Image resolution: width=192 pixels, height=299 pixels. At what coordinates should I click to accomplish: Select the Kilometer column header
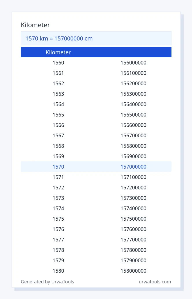tap(58, 52)
